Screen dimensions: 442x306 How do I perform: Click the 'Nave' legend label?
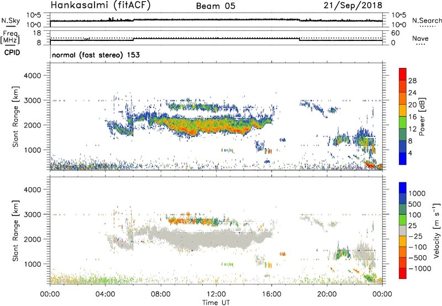pos(420,39)
